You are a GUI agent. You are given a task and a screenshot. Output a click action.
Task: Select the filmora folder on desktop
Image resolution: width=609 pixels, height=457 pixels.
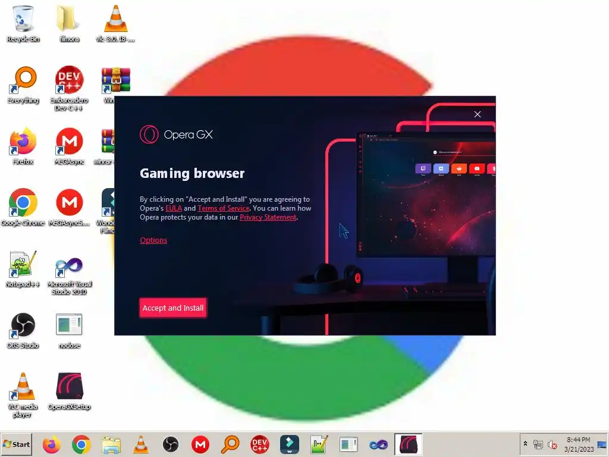69,23
